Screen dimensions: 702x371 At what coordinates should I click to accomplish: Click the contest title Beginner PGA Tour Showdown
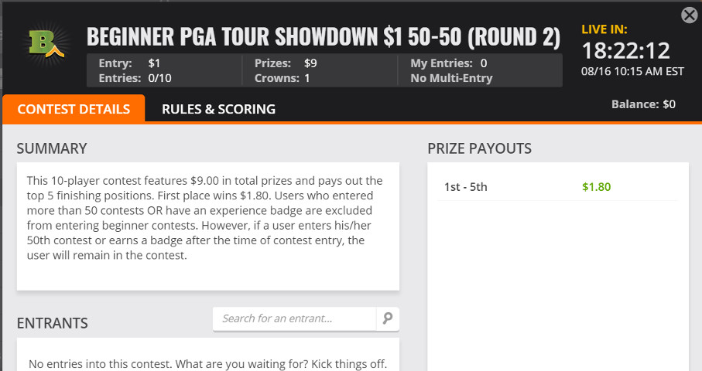tap(324, 36)
